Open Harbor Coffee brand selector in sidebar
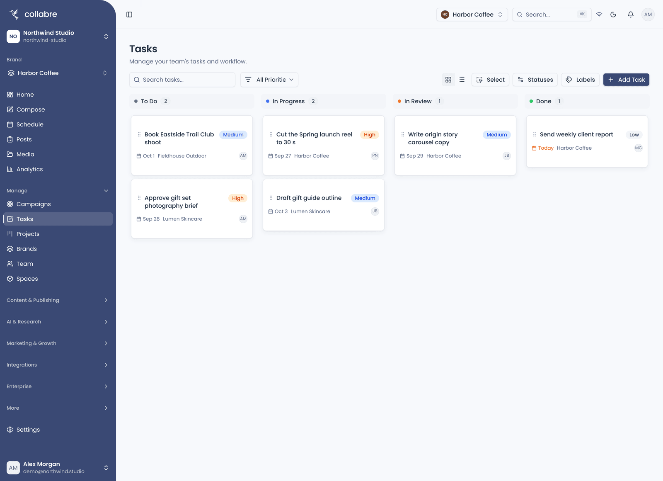Screen dimensions: 663x481 tap(58, 73)
